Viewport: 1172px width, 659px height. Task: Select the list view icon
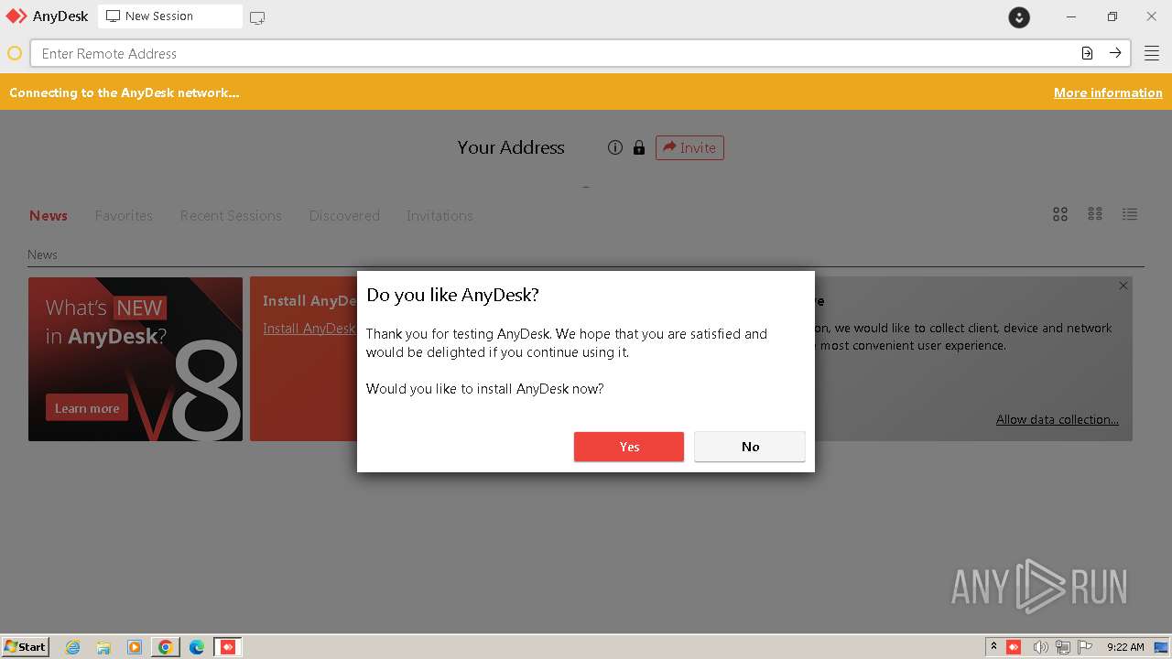[x=1130, y=214]
